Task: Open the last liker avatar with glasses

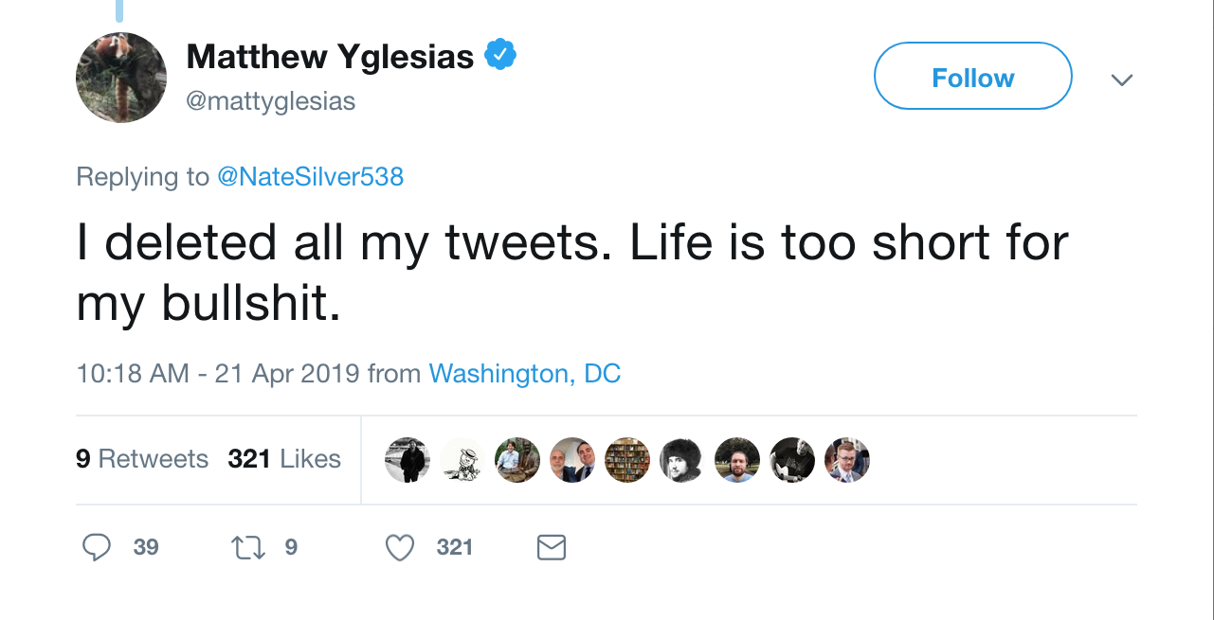Action: (x=847, y=460)
